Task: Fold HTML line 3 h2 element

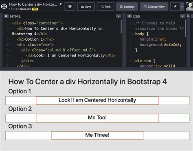Action: click(10, 39)
